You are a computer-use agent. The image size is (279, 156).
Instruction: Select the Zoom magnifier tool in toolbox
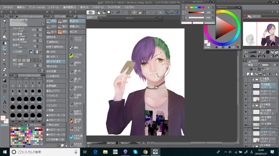pyautogui.click(x=5, y=22)
